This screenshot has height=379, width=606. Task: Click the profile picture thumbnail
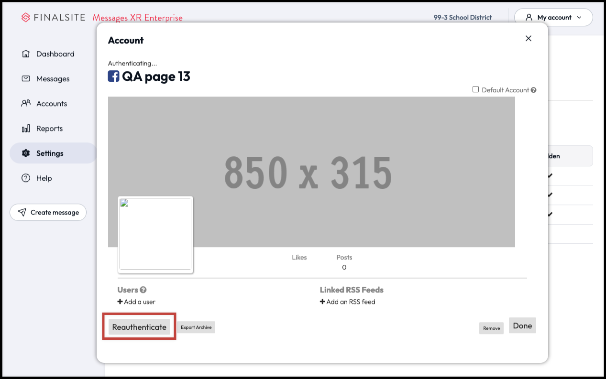coord(155,234)
